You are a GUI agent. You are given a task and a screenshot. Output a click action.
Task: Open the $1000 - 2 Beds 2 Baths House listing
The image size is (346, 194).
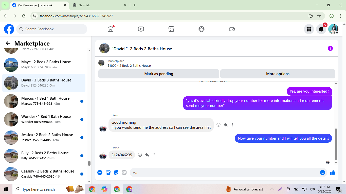(129, 66)
